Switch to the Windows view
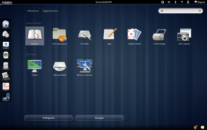 33,11
